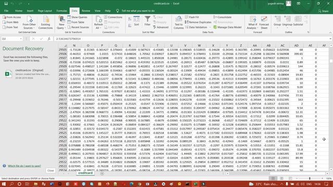Click the taskbar search icon

[11, 184]
